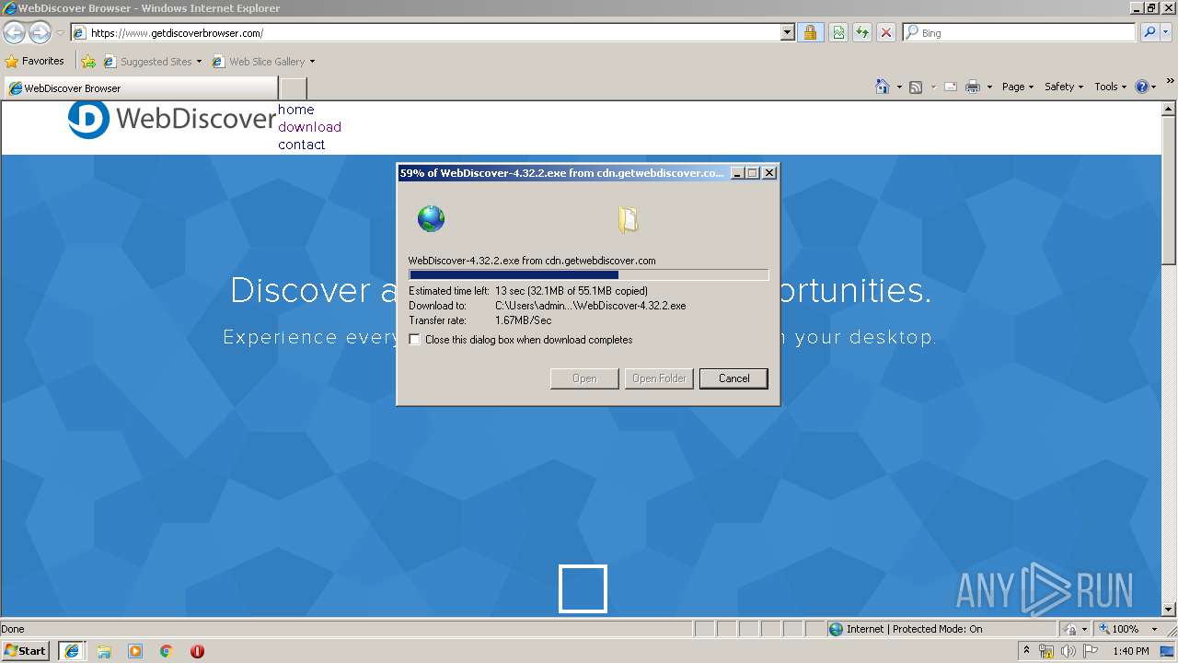The image size is (1178, 663).
Task: Click the taskbar clock showing 1:40 PM
Action: (1130, 651)
